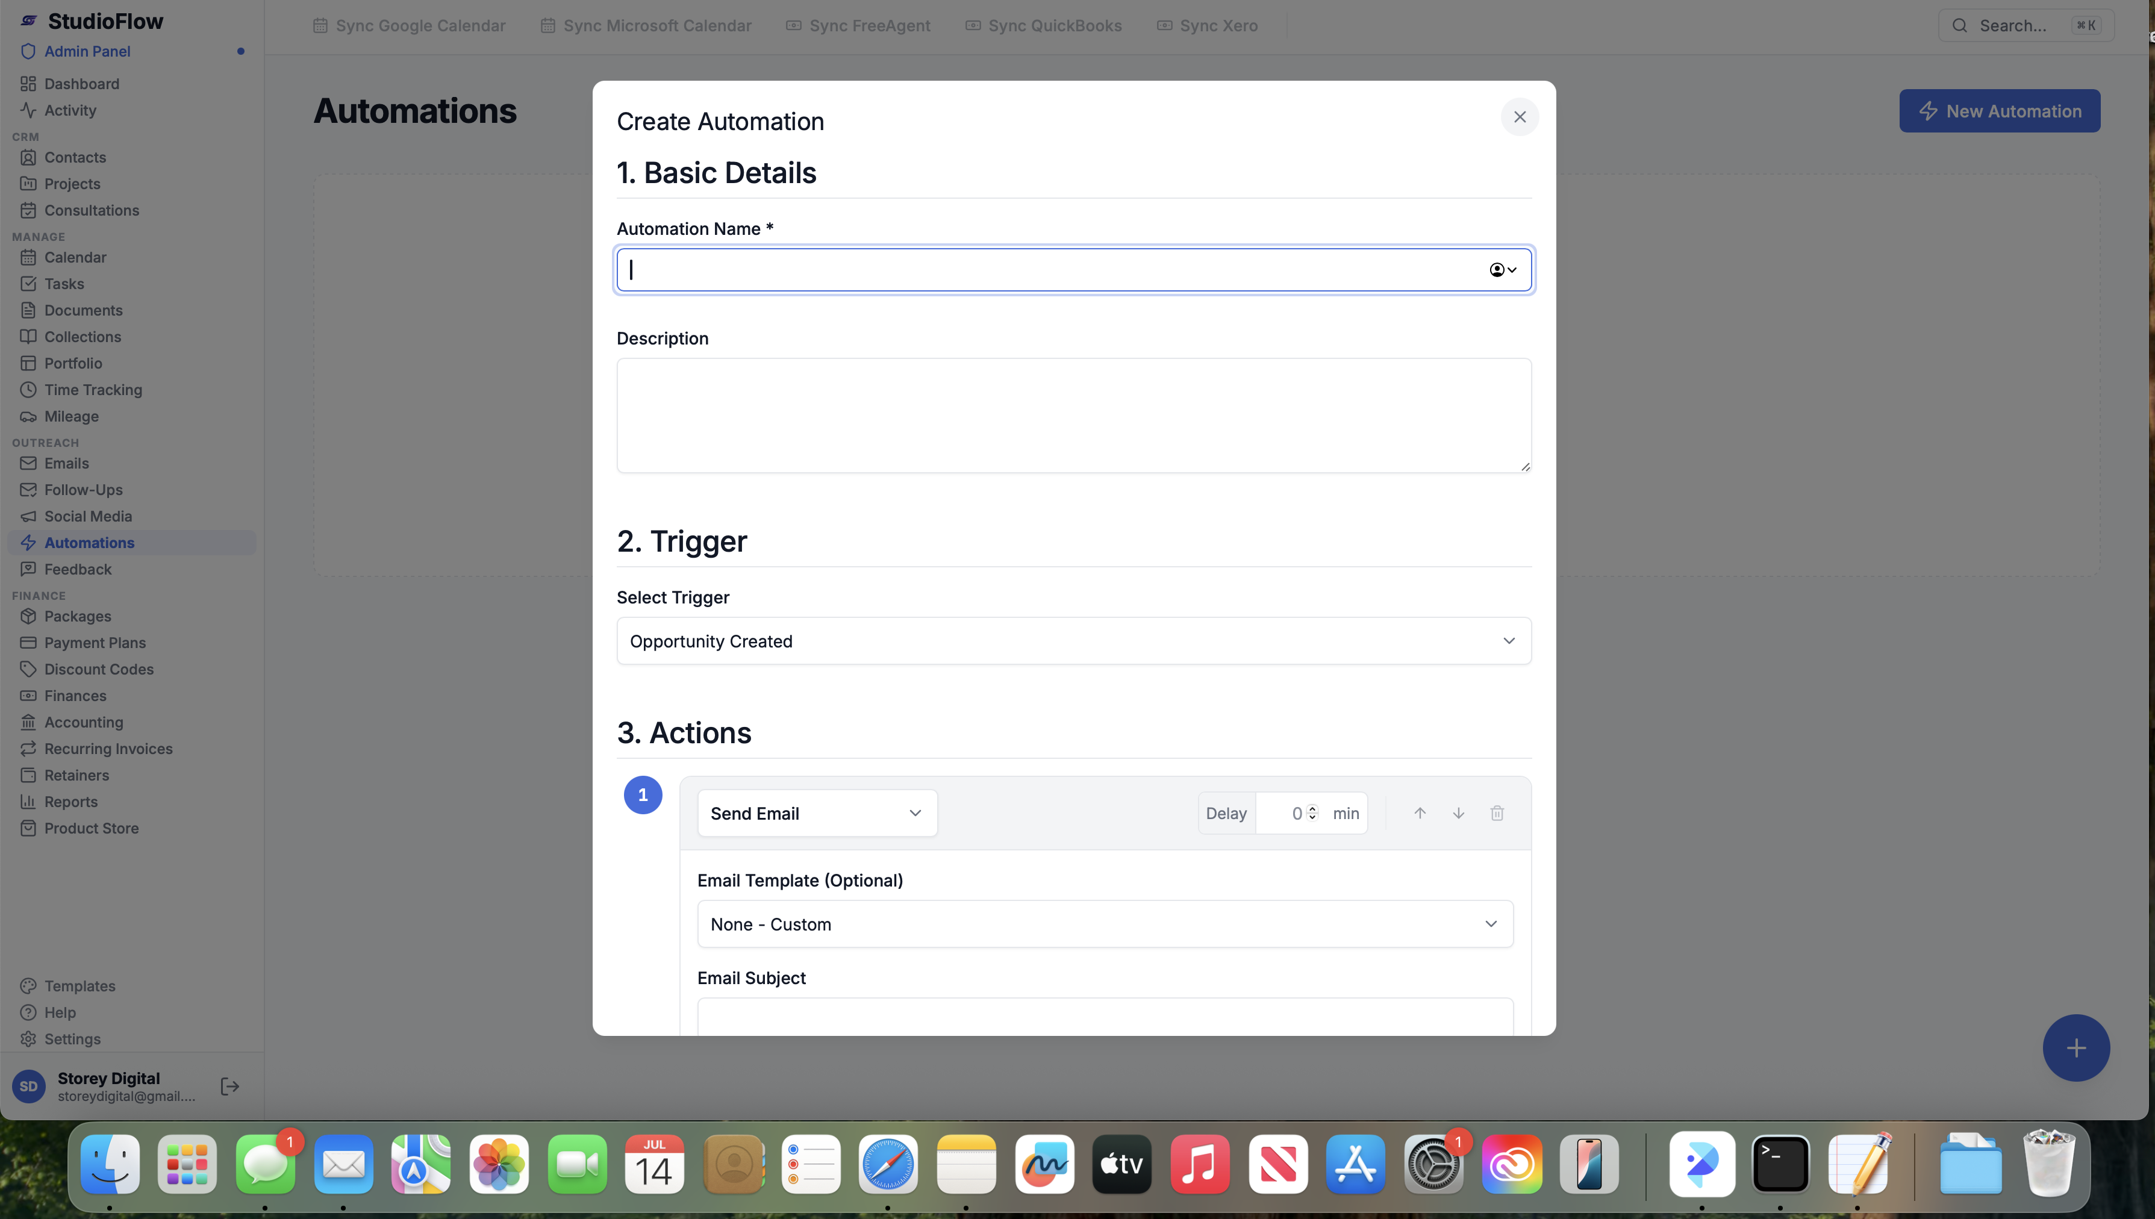Move action 1 down with arrow icon

(x=1458, y=813)
